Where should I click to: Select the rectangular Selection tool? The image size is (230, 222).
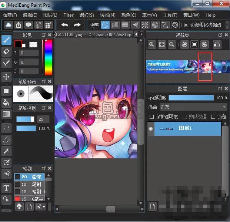point(6,128)
